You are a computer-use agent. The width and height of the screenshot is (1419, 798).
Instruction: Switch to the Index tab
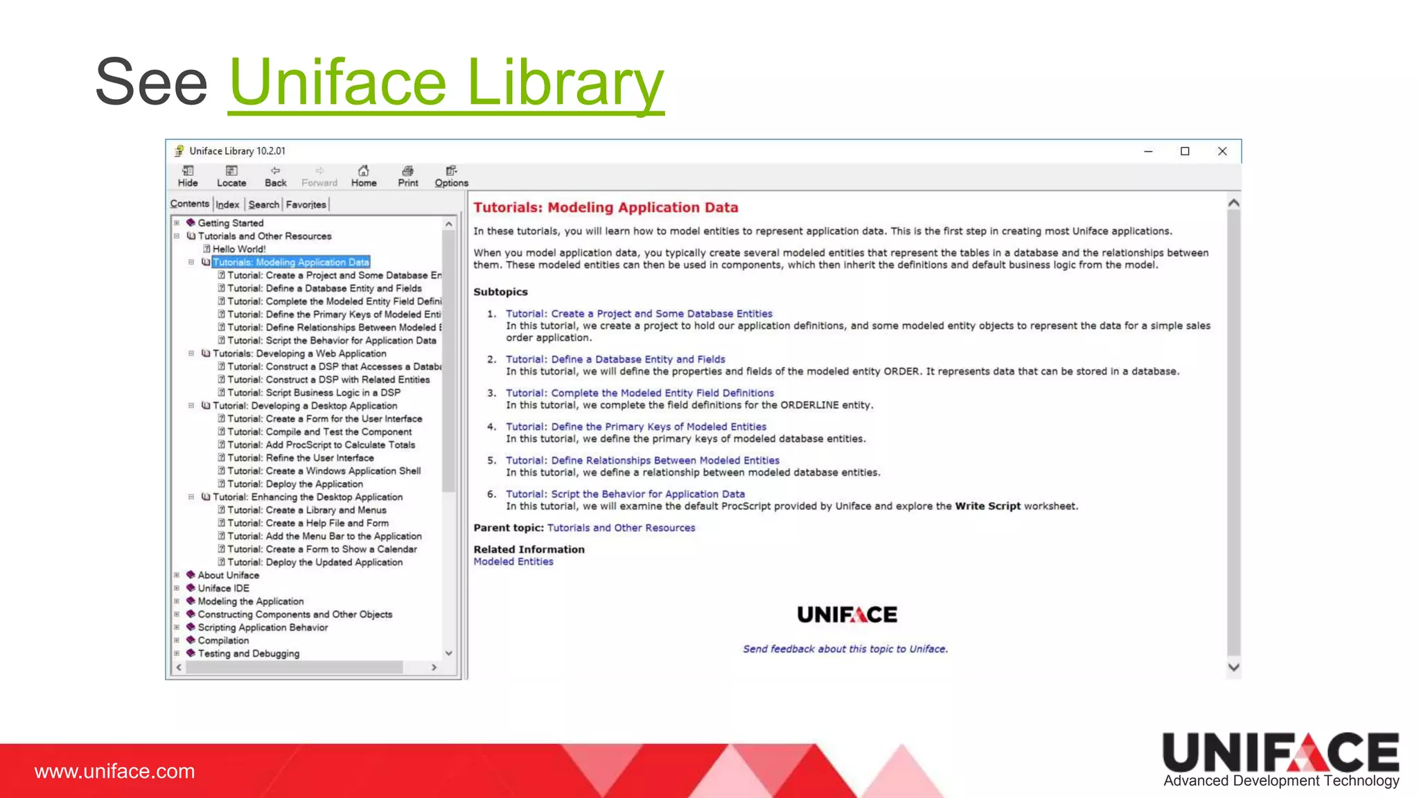coord(227,204)
